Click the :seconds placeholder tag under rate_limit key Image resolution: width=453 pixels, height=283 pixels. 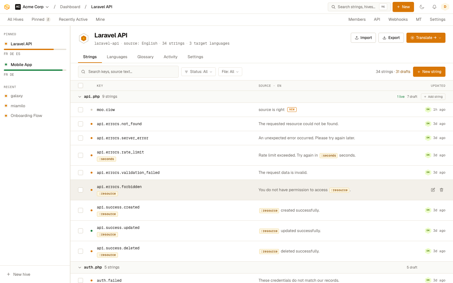click(x=106, y=159)
